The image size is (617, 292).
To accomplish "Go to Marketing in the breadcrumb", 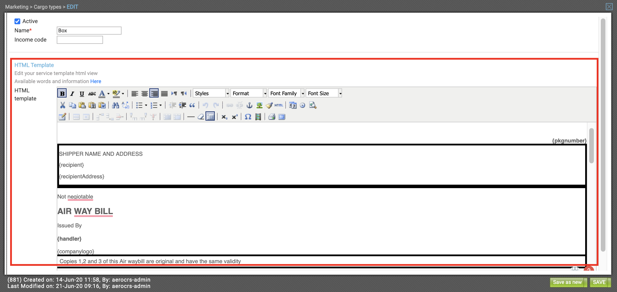I will [x=17, y=7].
